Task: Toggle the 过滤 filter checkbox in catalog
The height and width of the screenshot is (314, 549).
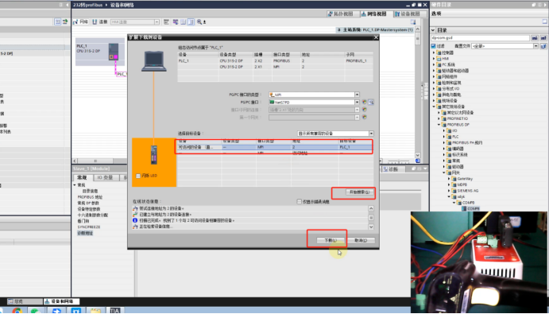Action: [434, 46]
